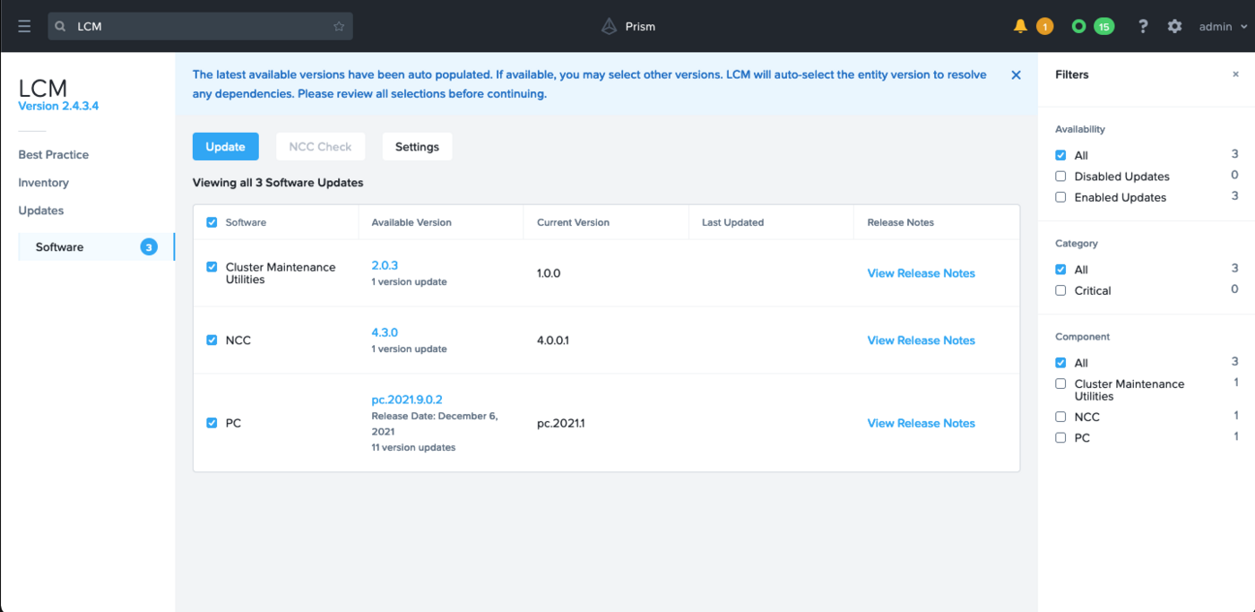
Task: Enable the Disabled Updates filter
Action: (1060, 176)
